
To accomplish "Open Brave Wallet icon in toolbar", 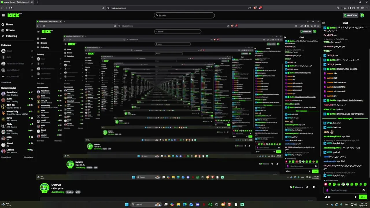I will (354, 8).
